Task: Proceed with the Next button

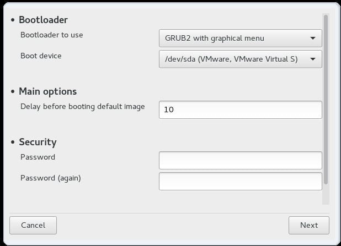Action: coord(308,225)
